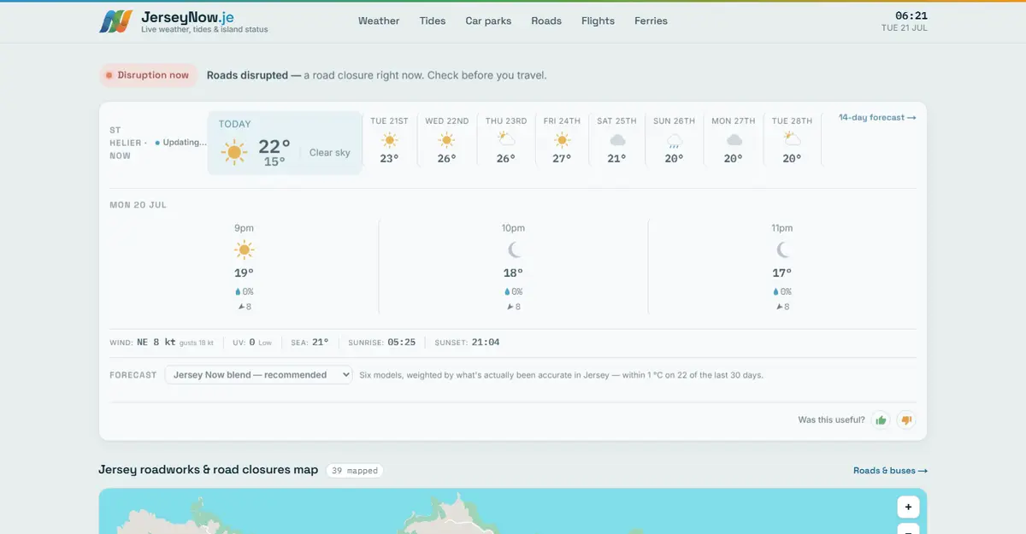The image size is (1026, 534).
Task: Click the Disruption now badge
Action: tap(148, 75)
